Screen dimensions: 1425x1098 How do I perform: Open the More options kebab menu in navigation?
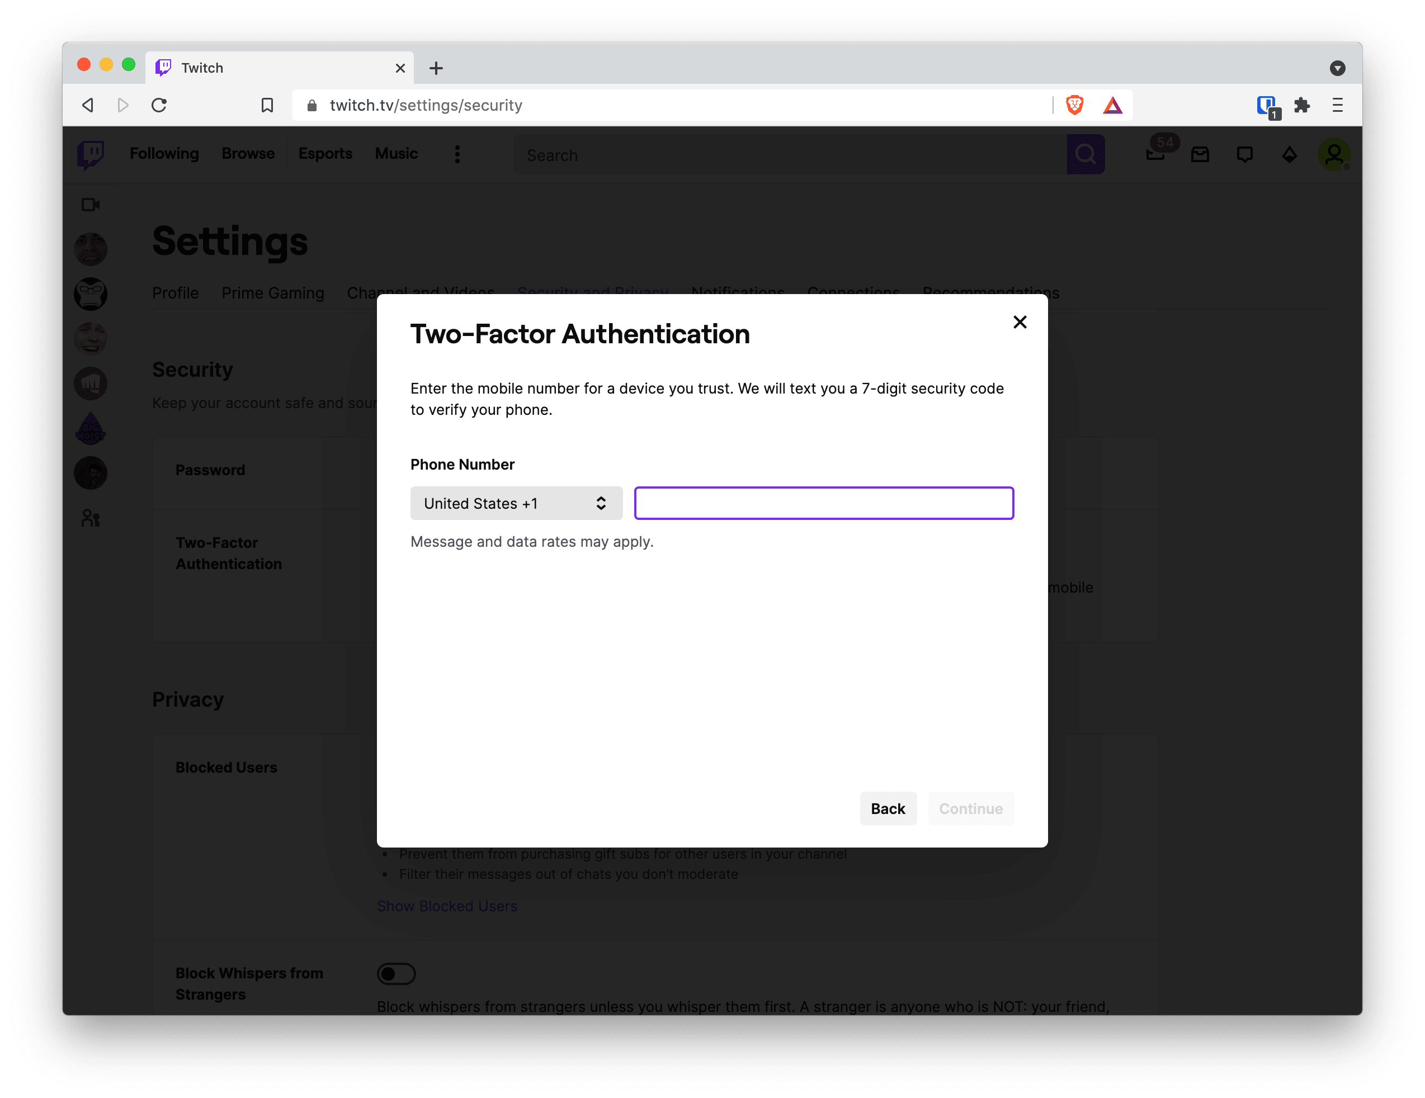tap(457, 154)
